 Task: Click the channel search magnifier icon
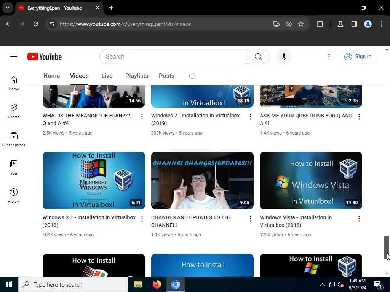pos(192,76)
